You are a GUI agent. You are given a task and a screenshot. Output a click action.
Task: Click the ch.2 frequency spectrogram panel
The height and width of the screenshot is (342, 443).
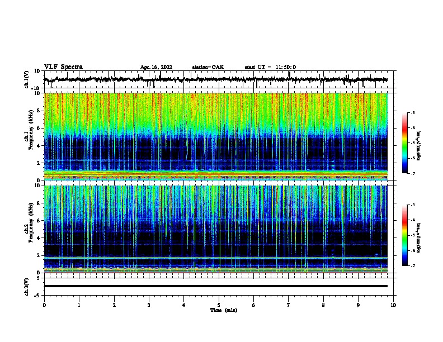coord(216,229)
